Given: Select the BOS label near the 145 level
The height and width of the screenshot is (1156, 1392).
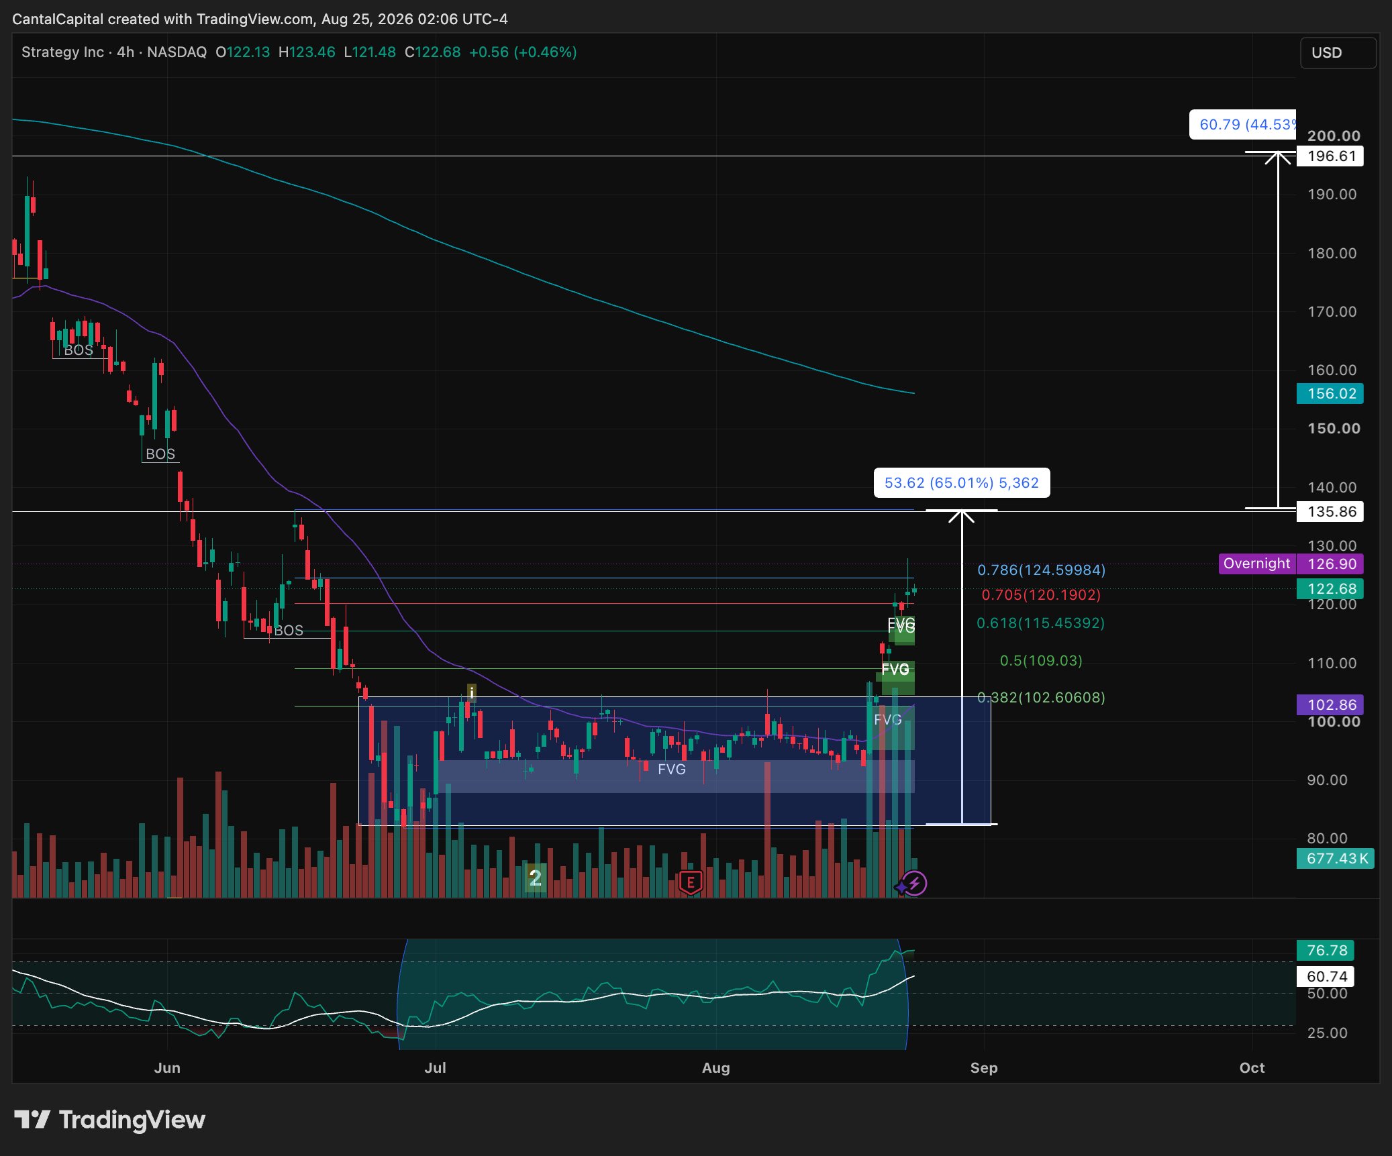Looking at the screenshot, I should tap(160, 454).
